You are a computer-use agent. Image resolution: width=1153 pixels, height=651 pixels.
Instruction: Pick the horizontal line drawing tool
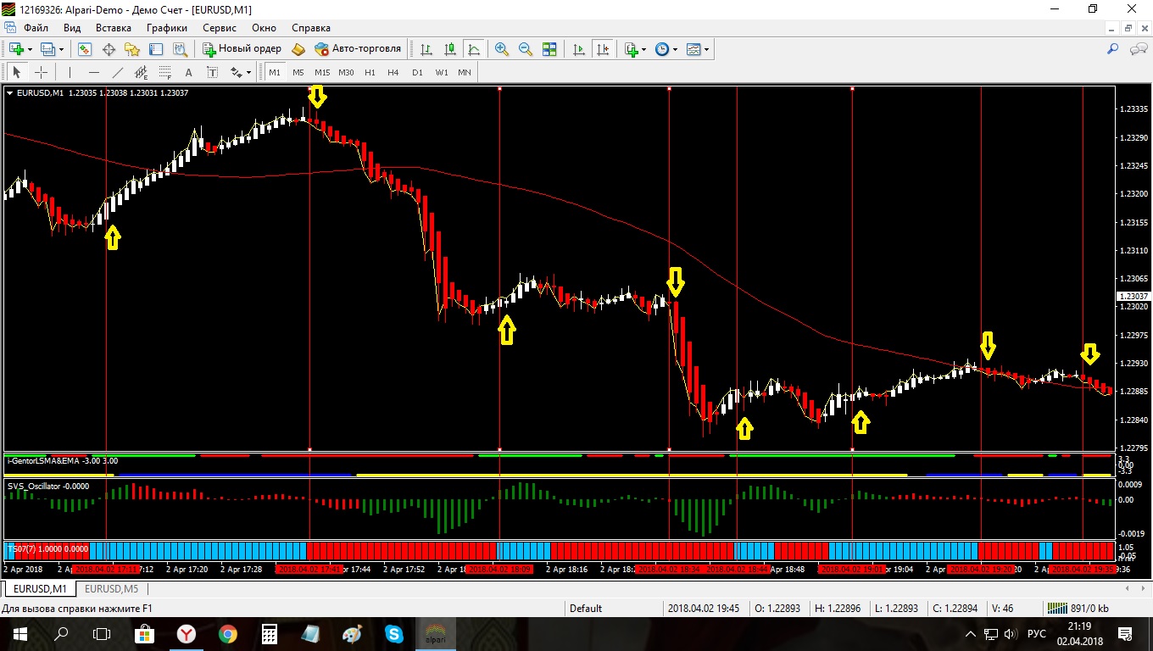coord(94,72)
